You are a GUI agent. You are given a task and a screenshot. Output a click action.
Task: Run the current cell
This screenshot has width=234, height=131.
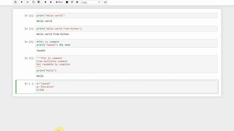[59, 2]
